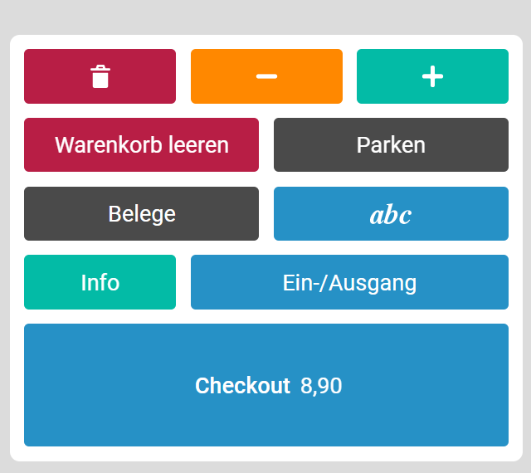Decrease quantity with the orange minus button
531x473 pixels.
click(x=266, y=76)
